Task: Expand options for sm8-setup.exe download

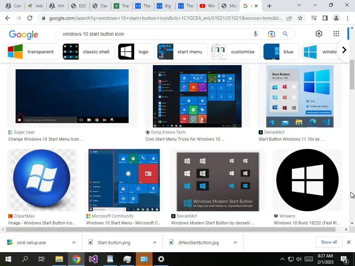Action: point(73,242)
